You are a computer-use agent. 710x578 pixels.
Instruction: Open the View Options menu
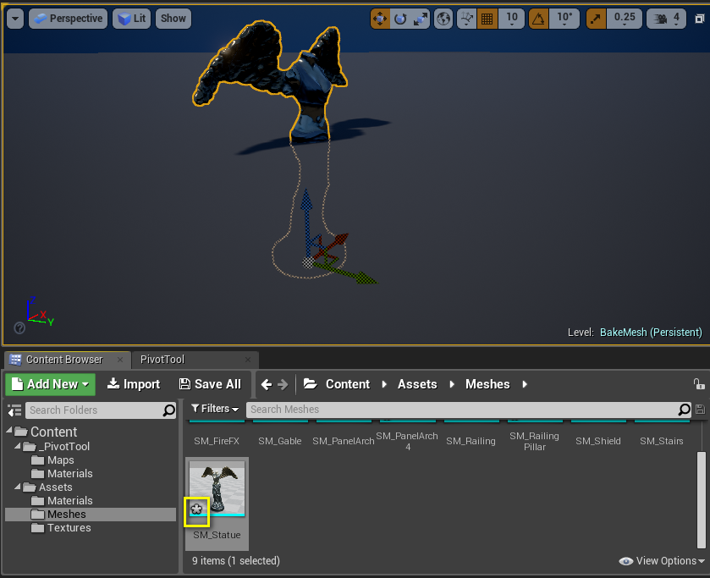coord(662,561)
